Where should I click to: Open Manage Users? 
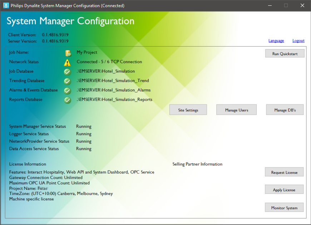point(236,109)
